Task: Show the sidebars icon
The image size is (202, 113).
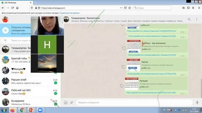Action: tap(188, 8)
